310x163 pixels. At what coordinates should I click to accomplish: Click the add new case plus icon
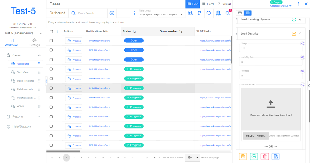[x=112, y=13]
